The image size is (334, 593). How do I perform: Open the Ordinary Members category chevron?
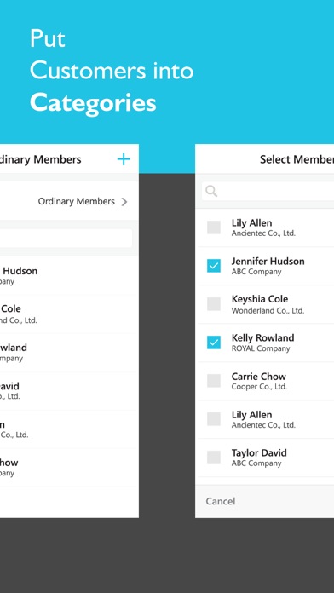tap(124, 202)
